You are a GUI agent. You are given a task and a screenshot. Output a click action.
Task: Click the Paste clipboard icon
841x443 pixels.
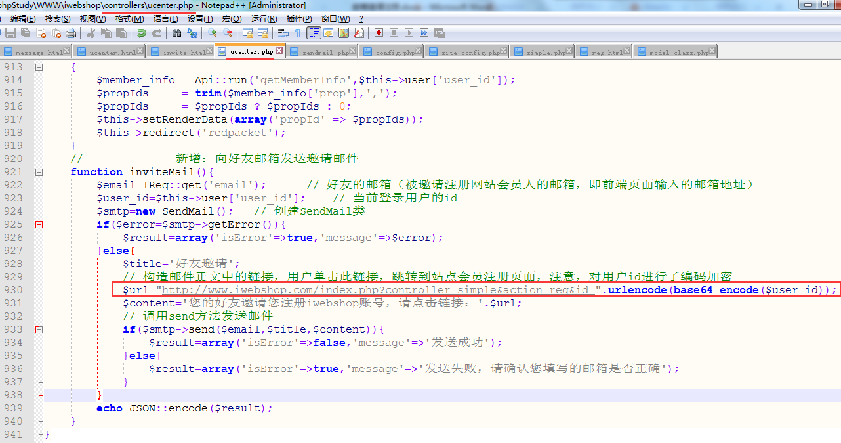[121, 33]
